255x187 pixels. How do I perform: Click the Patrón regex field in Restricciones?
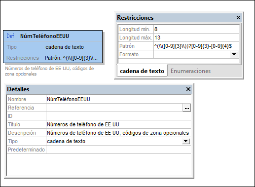[196, 46]
